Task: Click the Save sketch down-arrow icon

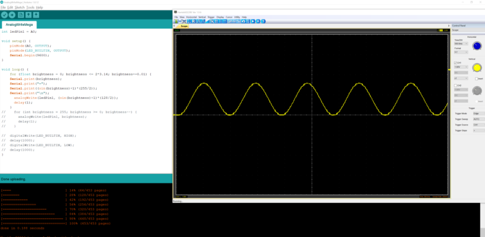Action: pyautogui.click(x=36, y=15)
